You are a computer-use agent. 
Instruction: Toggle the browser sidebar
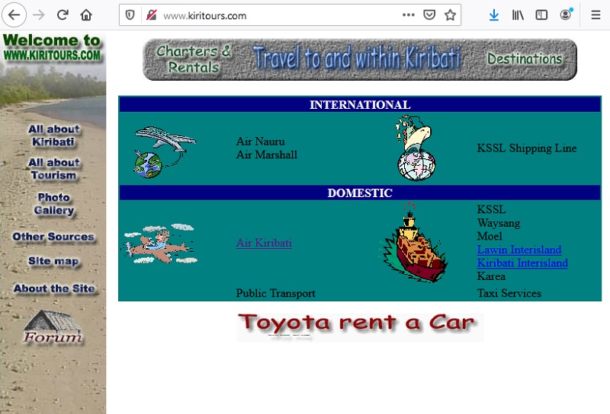click(541, 15)
